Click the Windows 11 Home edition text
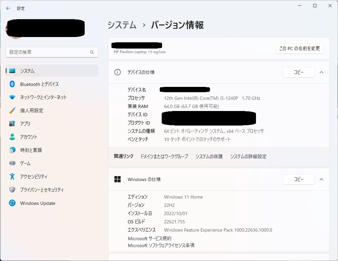Viewport: 338px width, 261px height. (x=183, y=197)
